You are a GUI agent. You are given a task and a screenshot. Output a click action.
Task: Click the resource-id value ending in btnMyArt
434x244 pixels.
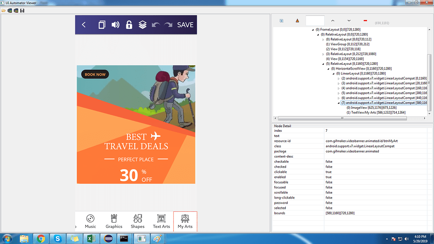(362, 141)
